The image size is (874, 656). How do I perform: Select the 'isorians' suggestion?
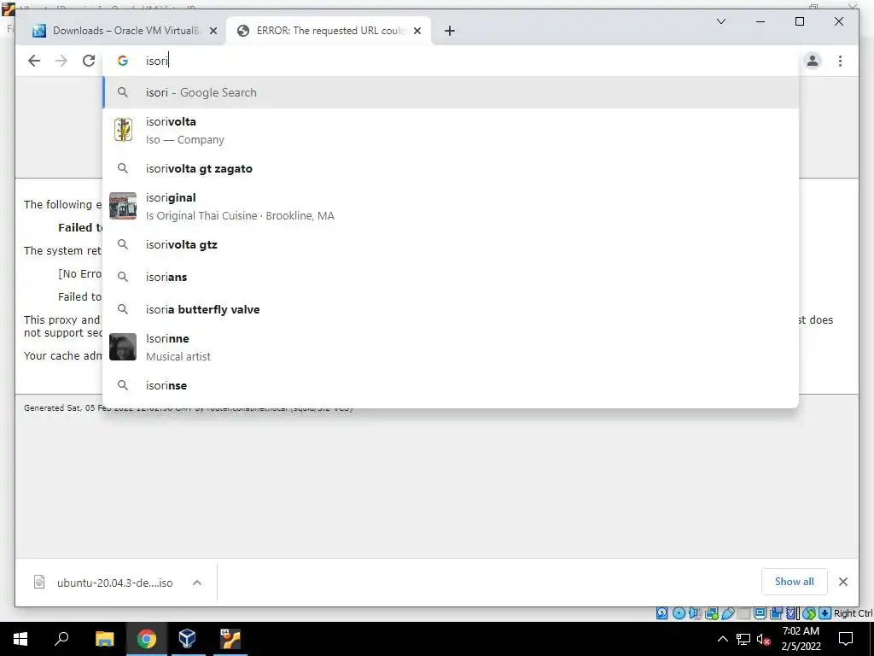[451, 278]
